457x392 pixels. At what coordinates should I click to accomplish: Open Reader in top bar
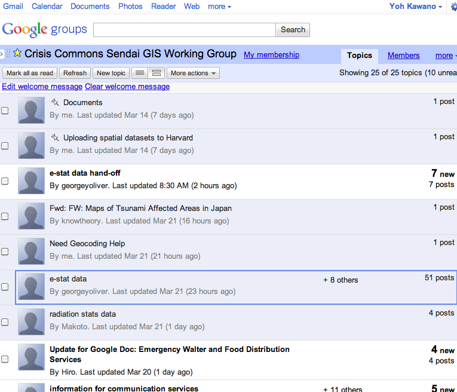tap(163, 7)
